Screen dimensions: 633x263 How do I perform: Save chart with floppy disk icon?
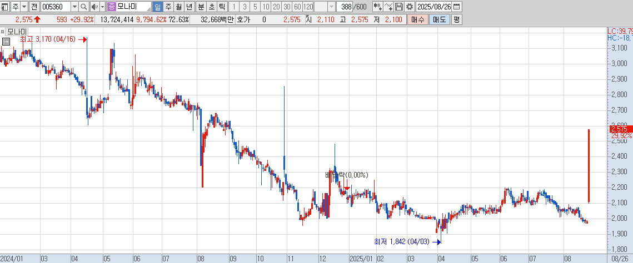399,7
